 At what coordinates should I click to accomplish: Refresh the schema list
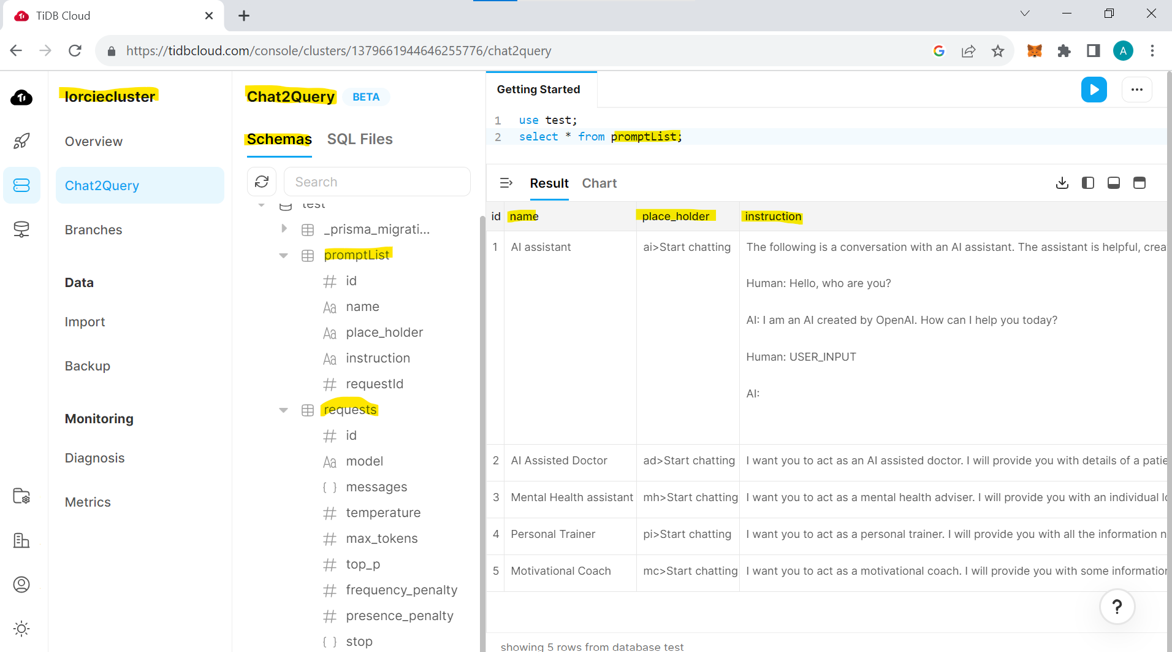pyautogui.click(x=262, y=182)
